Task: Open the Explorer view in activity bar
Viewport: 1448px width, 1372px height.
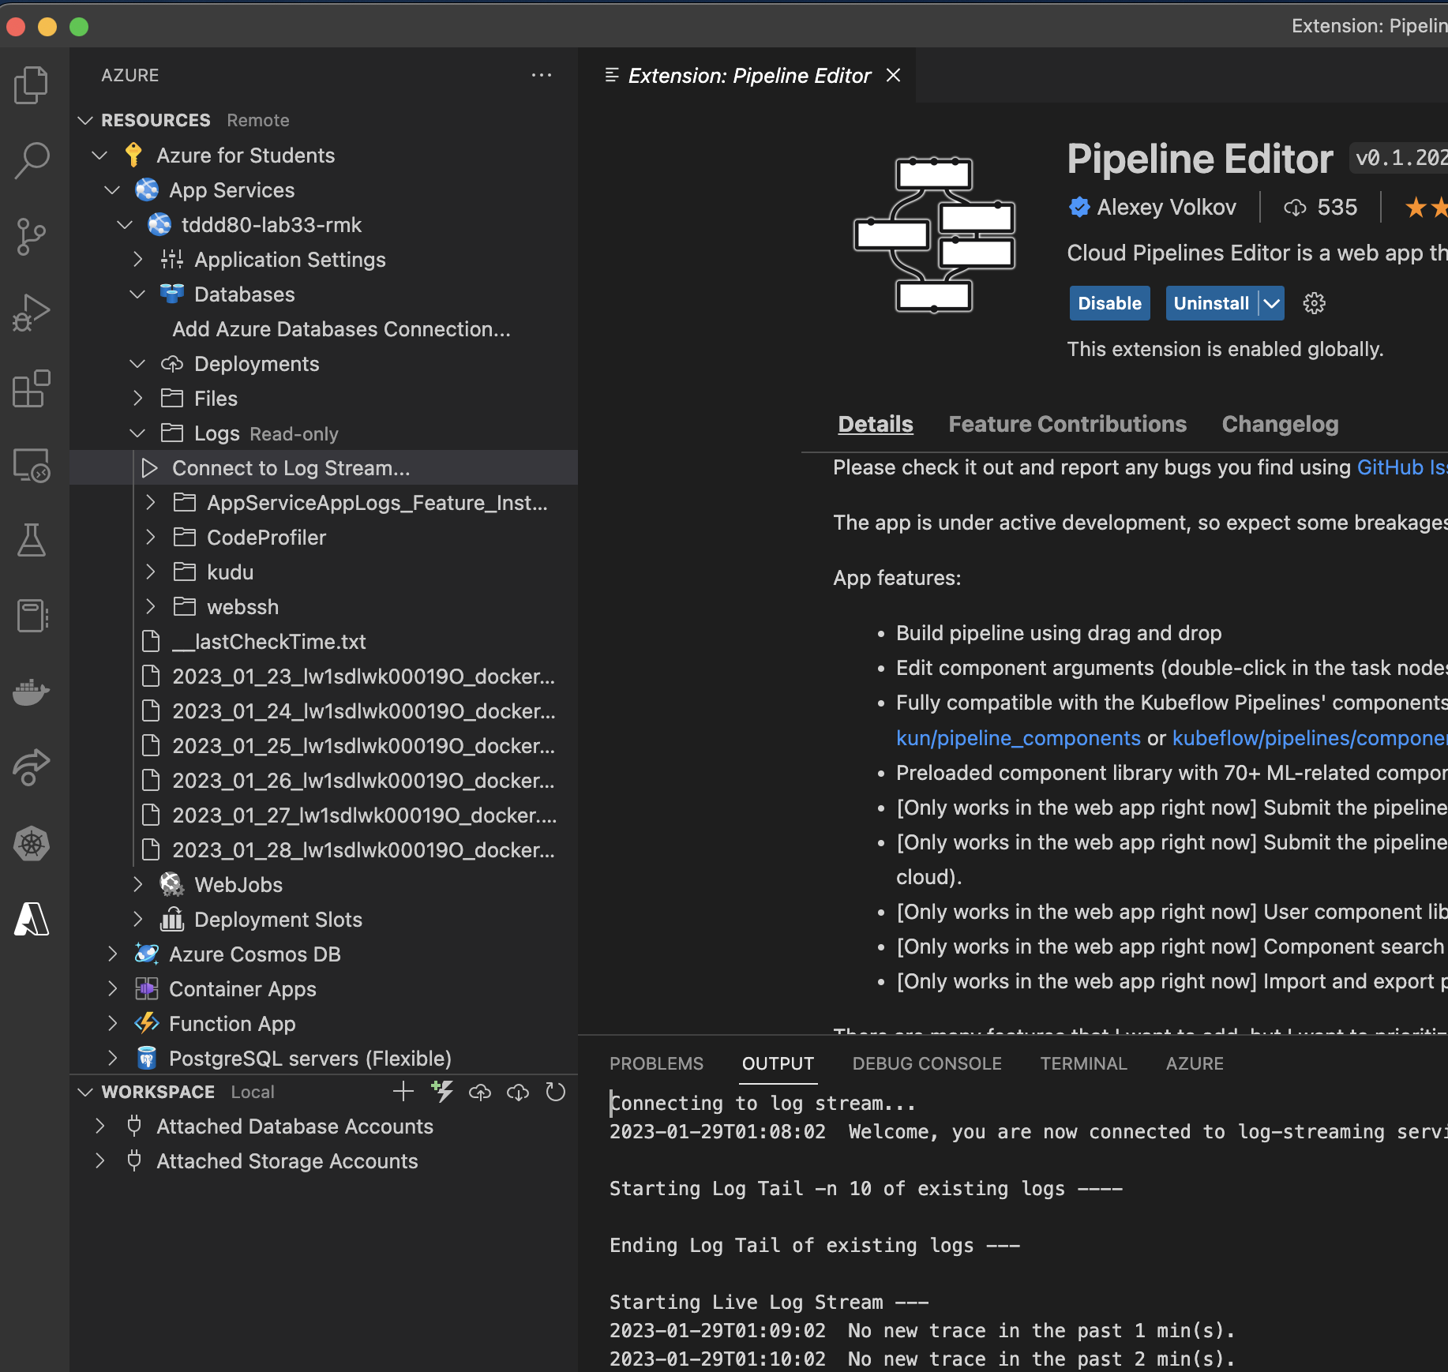Action: coord(32,84)
